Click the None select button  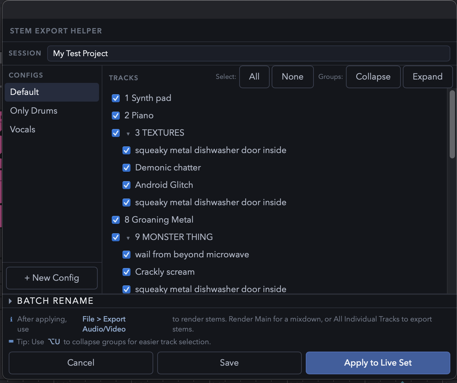(x=293, y=77)
